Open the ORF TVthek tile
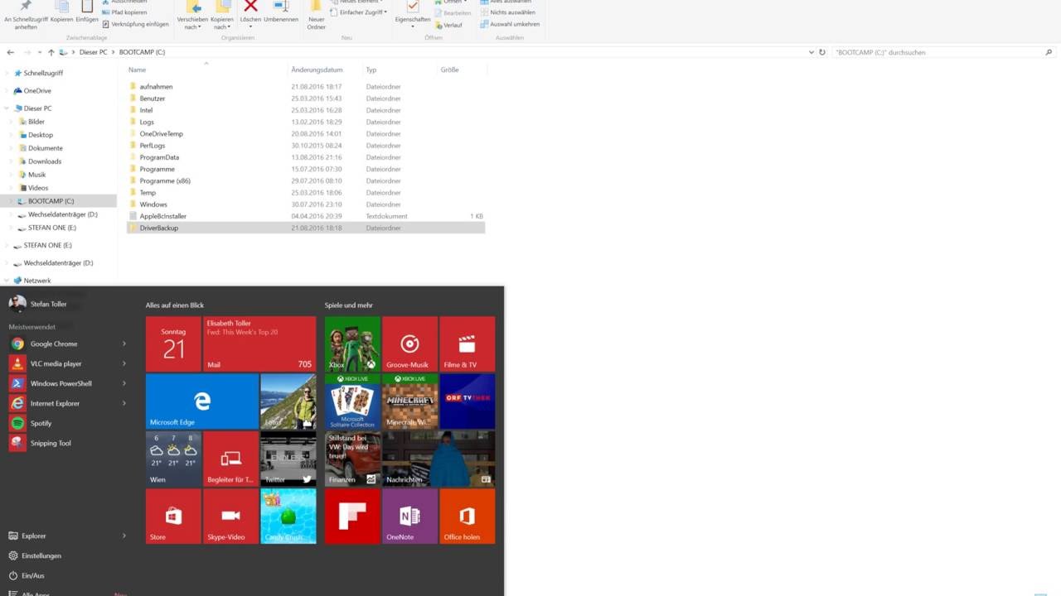Viewport: 1061px width, 596px height. point(468,401)
